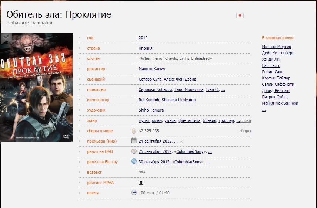The width and height of the screenshot is (317, 208).
Task: Open actor Мэттью Мерсер's page
Action: (x=276, y=47)
